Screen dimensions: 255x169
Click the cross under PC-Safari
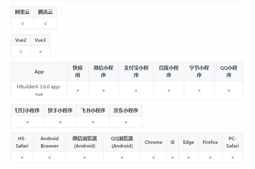coord(233,157)
